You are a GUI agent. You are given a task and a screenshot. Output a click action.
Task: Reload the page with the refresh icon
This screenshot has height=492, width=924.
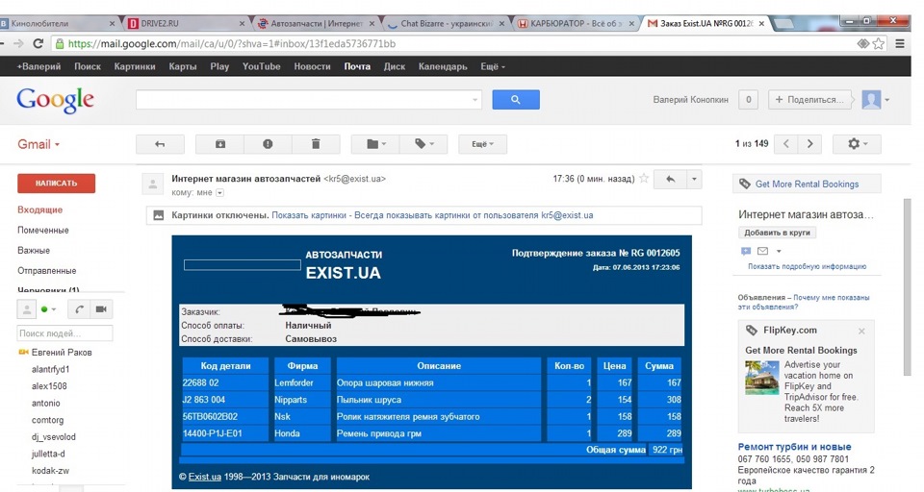pyautogui.click(x=38, y=43)
